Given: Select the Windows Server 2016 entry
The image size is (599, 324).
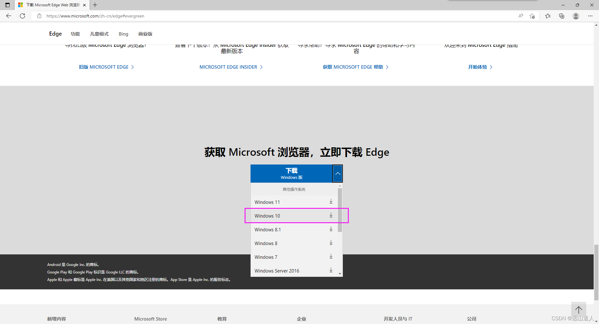Looking at the screenshot, I should coord(294,271).
